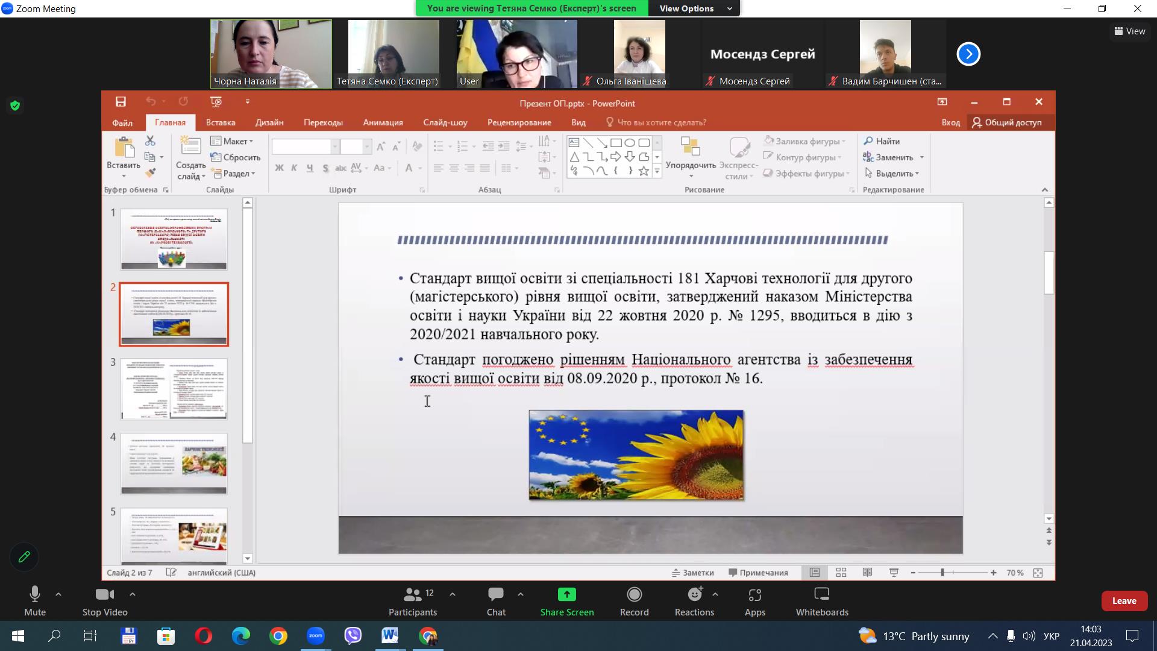
Task: Show next video participants arrow
Action: point(968,54)
